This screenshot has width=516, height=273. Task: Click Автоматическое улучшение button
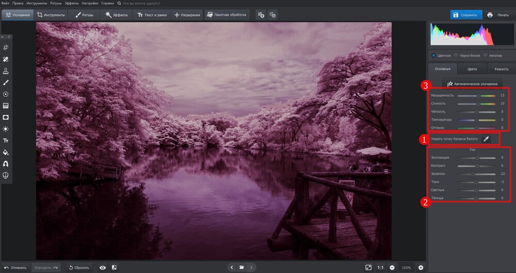[x=472, y=83]
